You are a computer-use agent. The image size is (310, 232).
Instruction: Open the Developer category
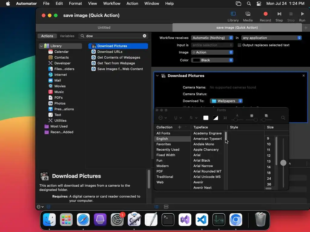click(62, 63)
